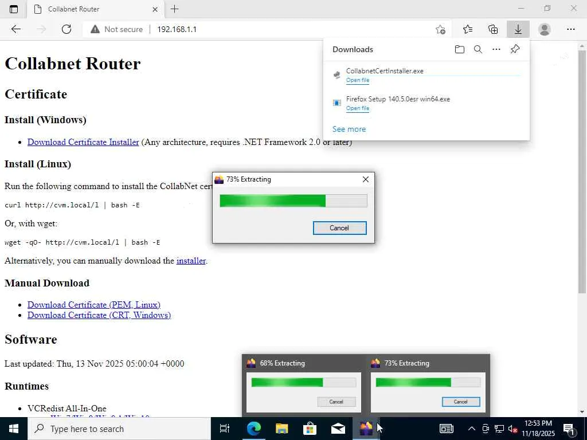The width and height of the screenshot is (587, 440).
Task: Search downloads in the Downloads panel
Action: point(478,49)
